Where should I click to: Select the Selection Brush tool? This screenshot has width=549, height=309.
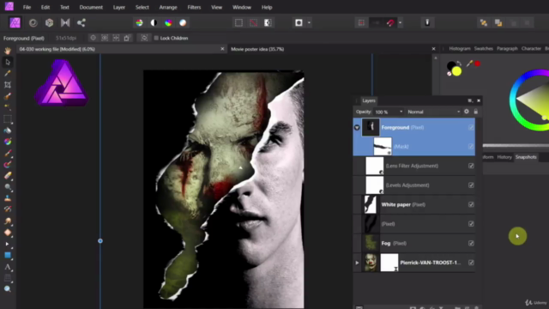(x=8, y=96)
